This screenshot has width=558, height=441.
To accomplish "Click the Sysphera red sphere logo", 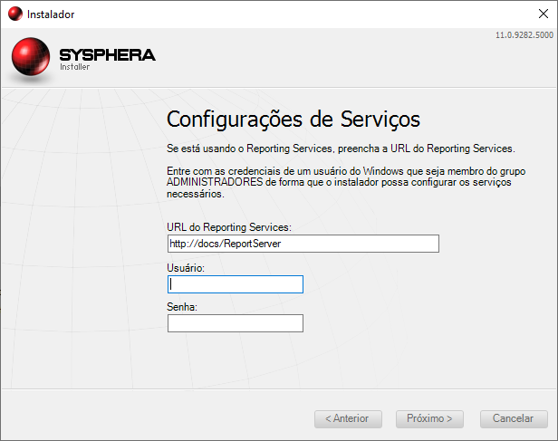I will pos(31,57).
